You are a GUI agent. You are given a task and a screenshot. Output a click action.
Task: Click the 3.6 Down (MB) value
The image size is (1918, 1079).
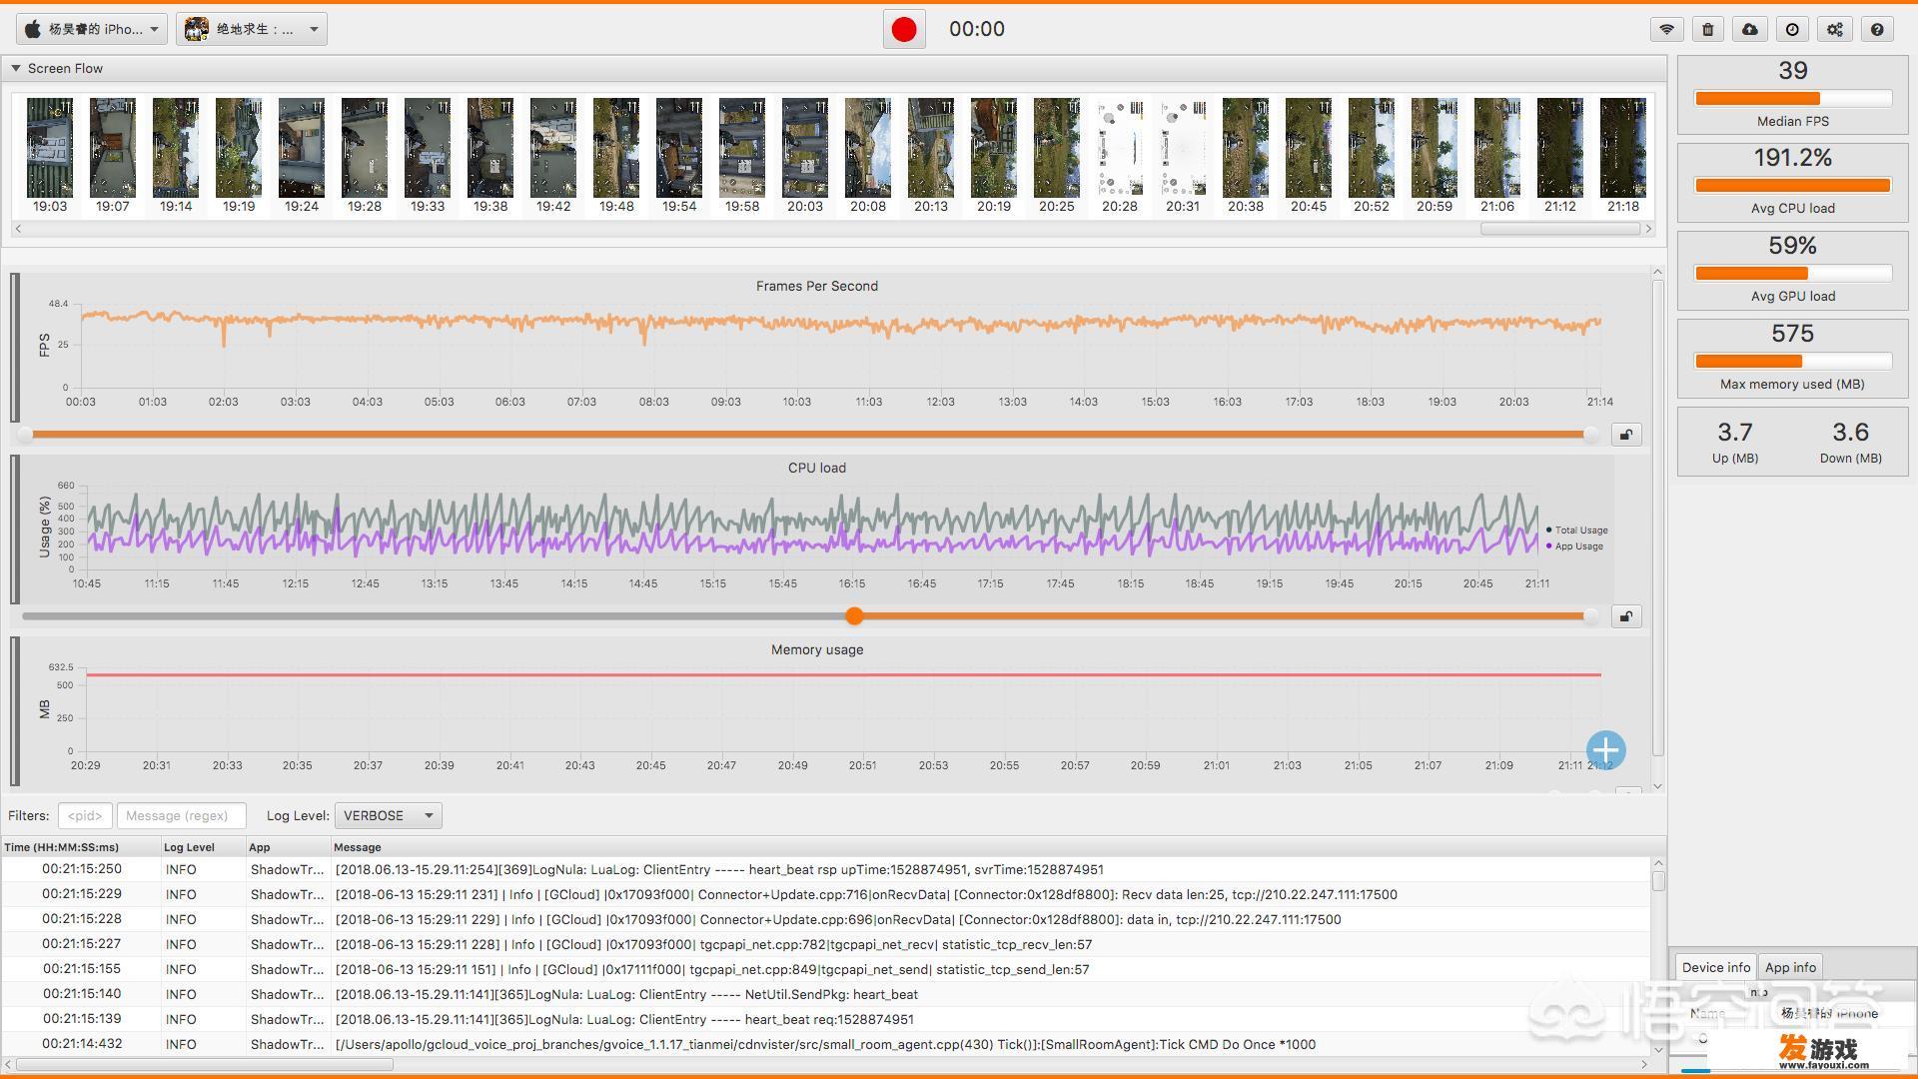click(x=1850, y=433)
